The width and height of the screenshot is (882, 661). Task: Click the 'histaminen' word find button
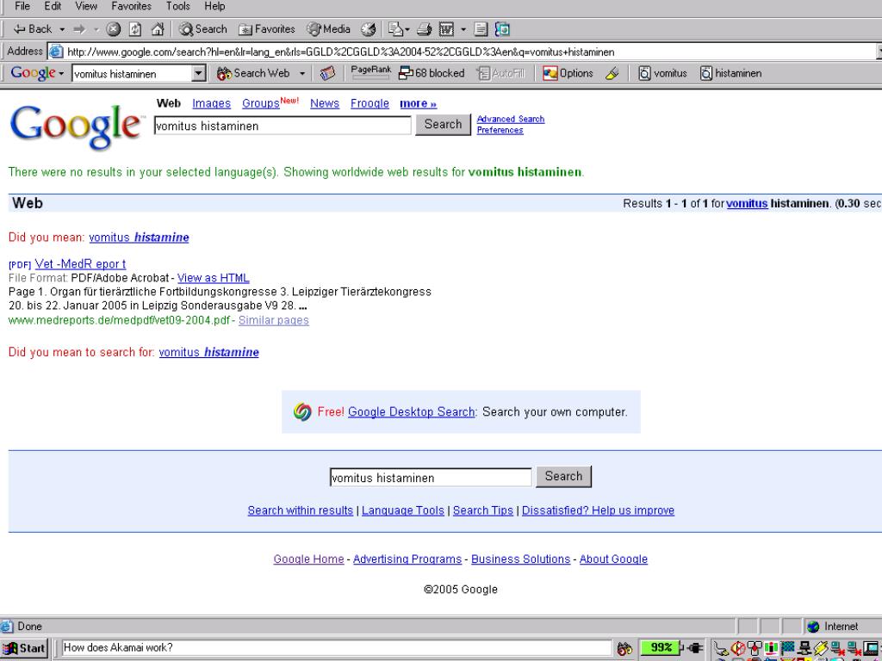pos(730,73)
